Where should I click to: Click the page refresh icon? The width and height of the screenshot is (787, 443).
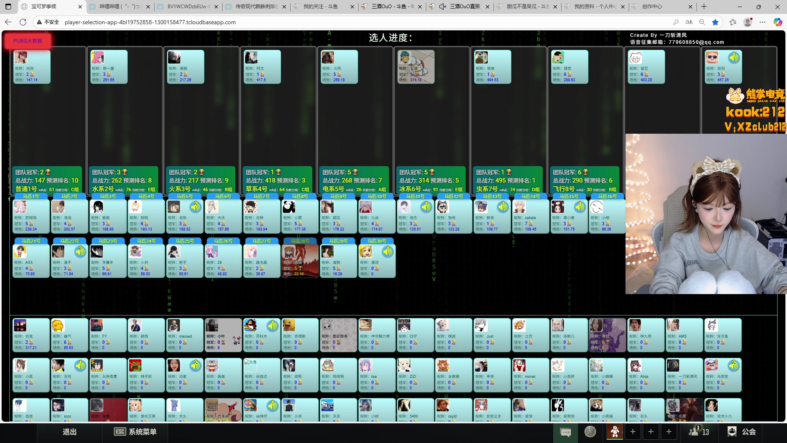point(23,22)
